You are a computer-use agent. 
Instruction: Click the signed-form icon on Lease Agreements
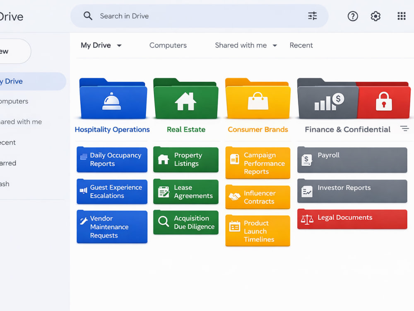pyautogui.click(x=164, y=192)
